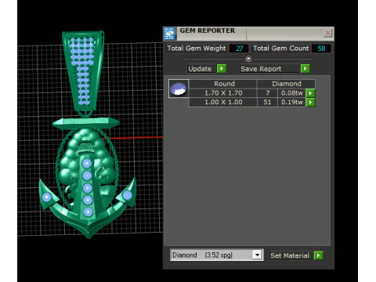Image resolution: width=376 pixels, height=282 pixels.
Task: Click the 0.08tw weight cell
Action: [292, 93]
